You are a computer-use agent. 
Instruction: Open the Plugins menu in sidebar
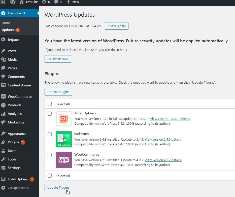point(13,142)
